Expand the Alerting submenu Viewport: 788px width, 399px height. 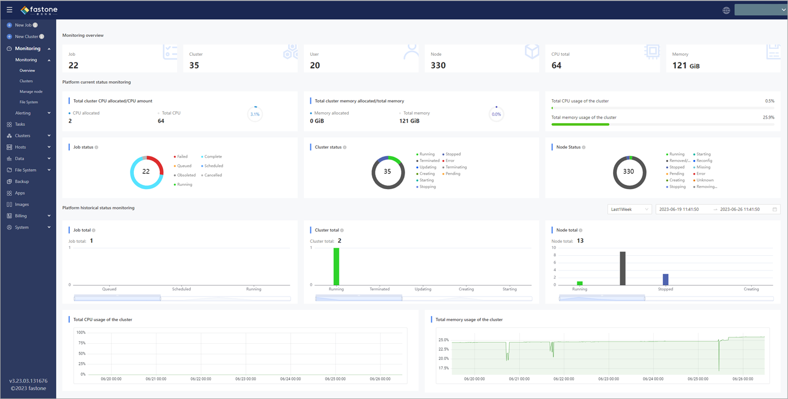point(33,113)
